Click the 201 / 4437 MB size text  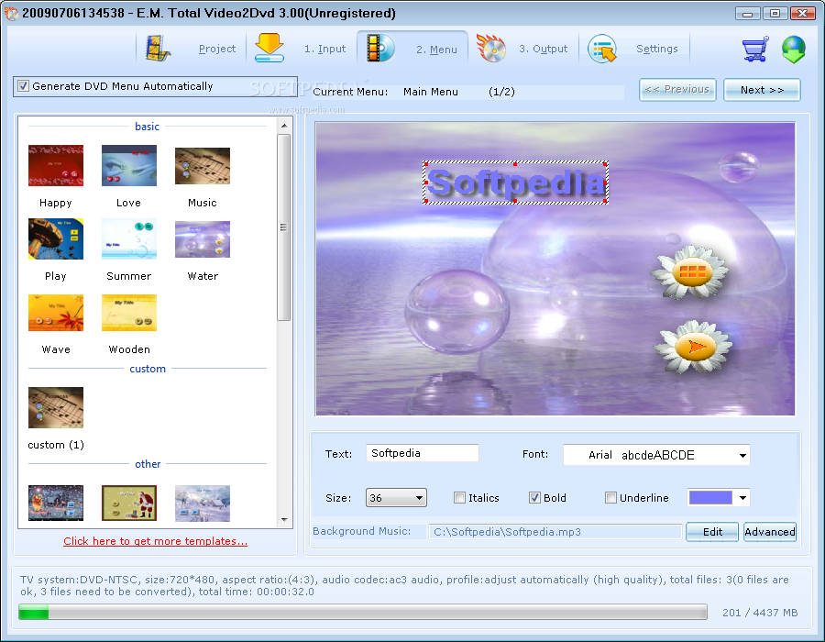pos(760,613)
